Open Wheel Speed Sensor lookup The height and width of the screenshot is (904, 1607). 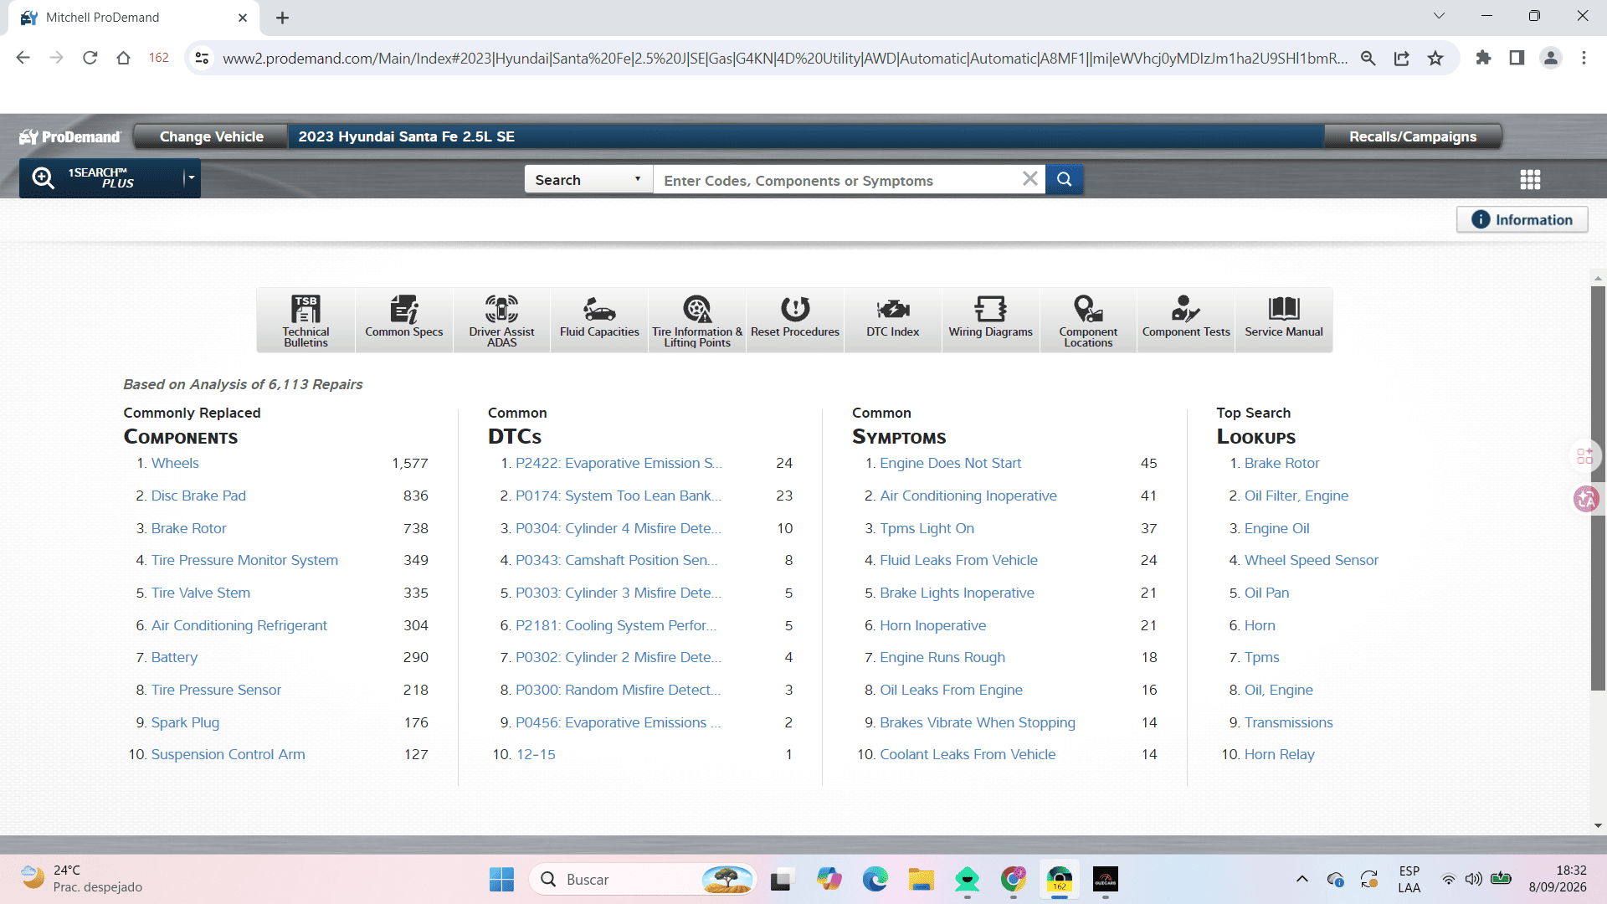coord(1311,560)
